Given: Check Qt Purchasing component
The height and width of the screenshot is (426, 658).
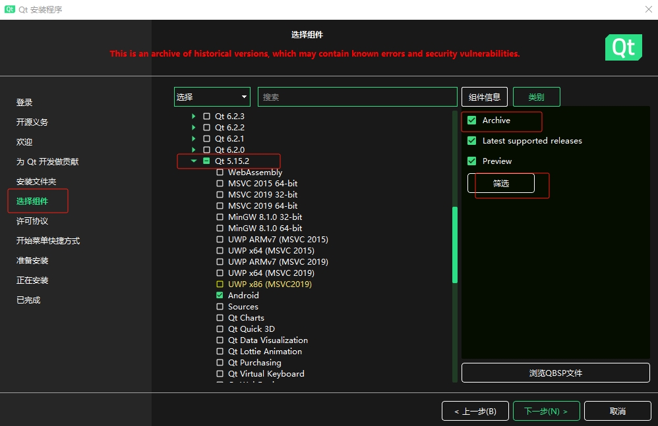Looking at the screenshot, I should pos(220,363).
